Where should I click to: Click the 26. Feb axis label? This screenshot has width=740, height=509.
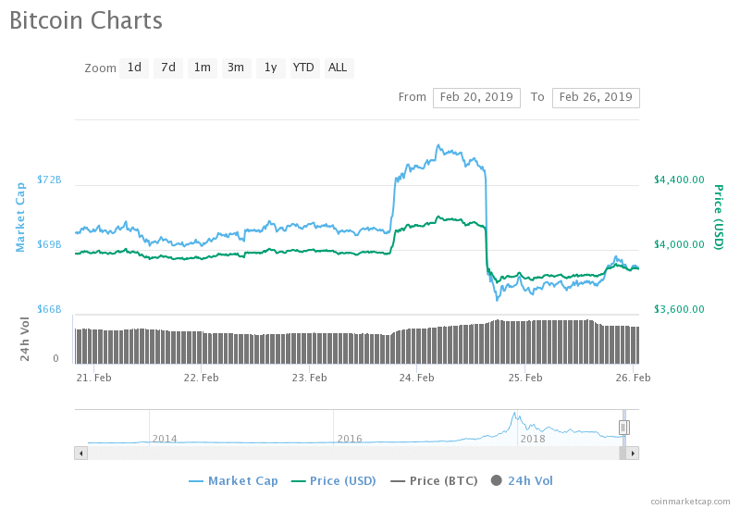coord(633,378)
